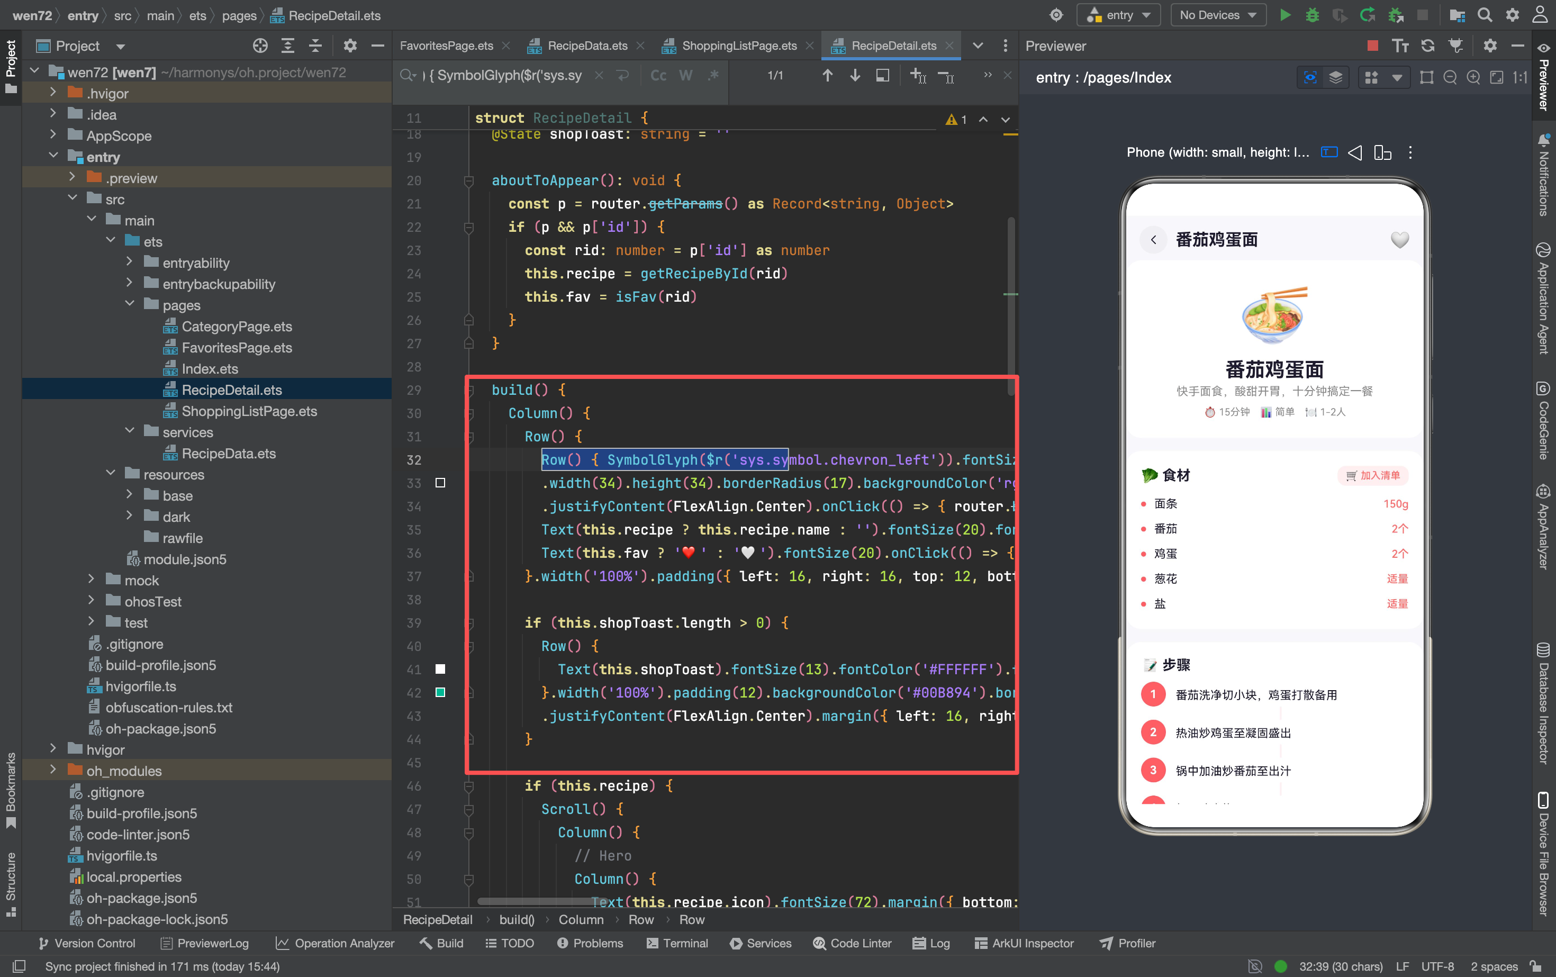
Task: Open Device File Browser panel
Action: (x=1544, y=853)
